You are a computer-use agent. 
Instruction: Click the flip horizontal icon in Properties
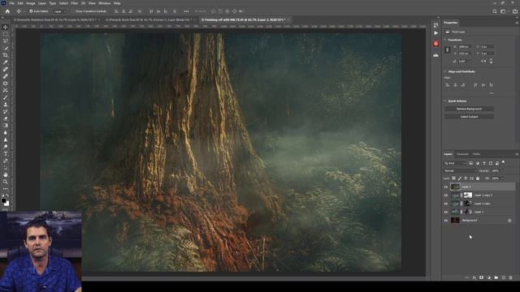coord(483,62)
